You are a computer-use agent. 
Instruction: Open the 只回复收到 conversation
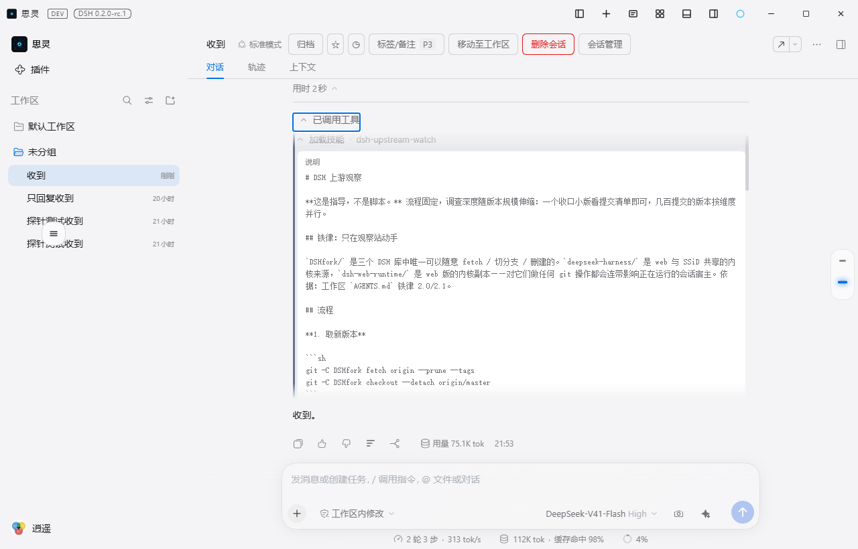click(x=94, y=198)
